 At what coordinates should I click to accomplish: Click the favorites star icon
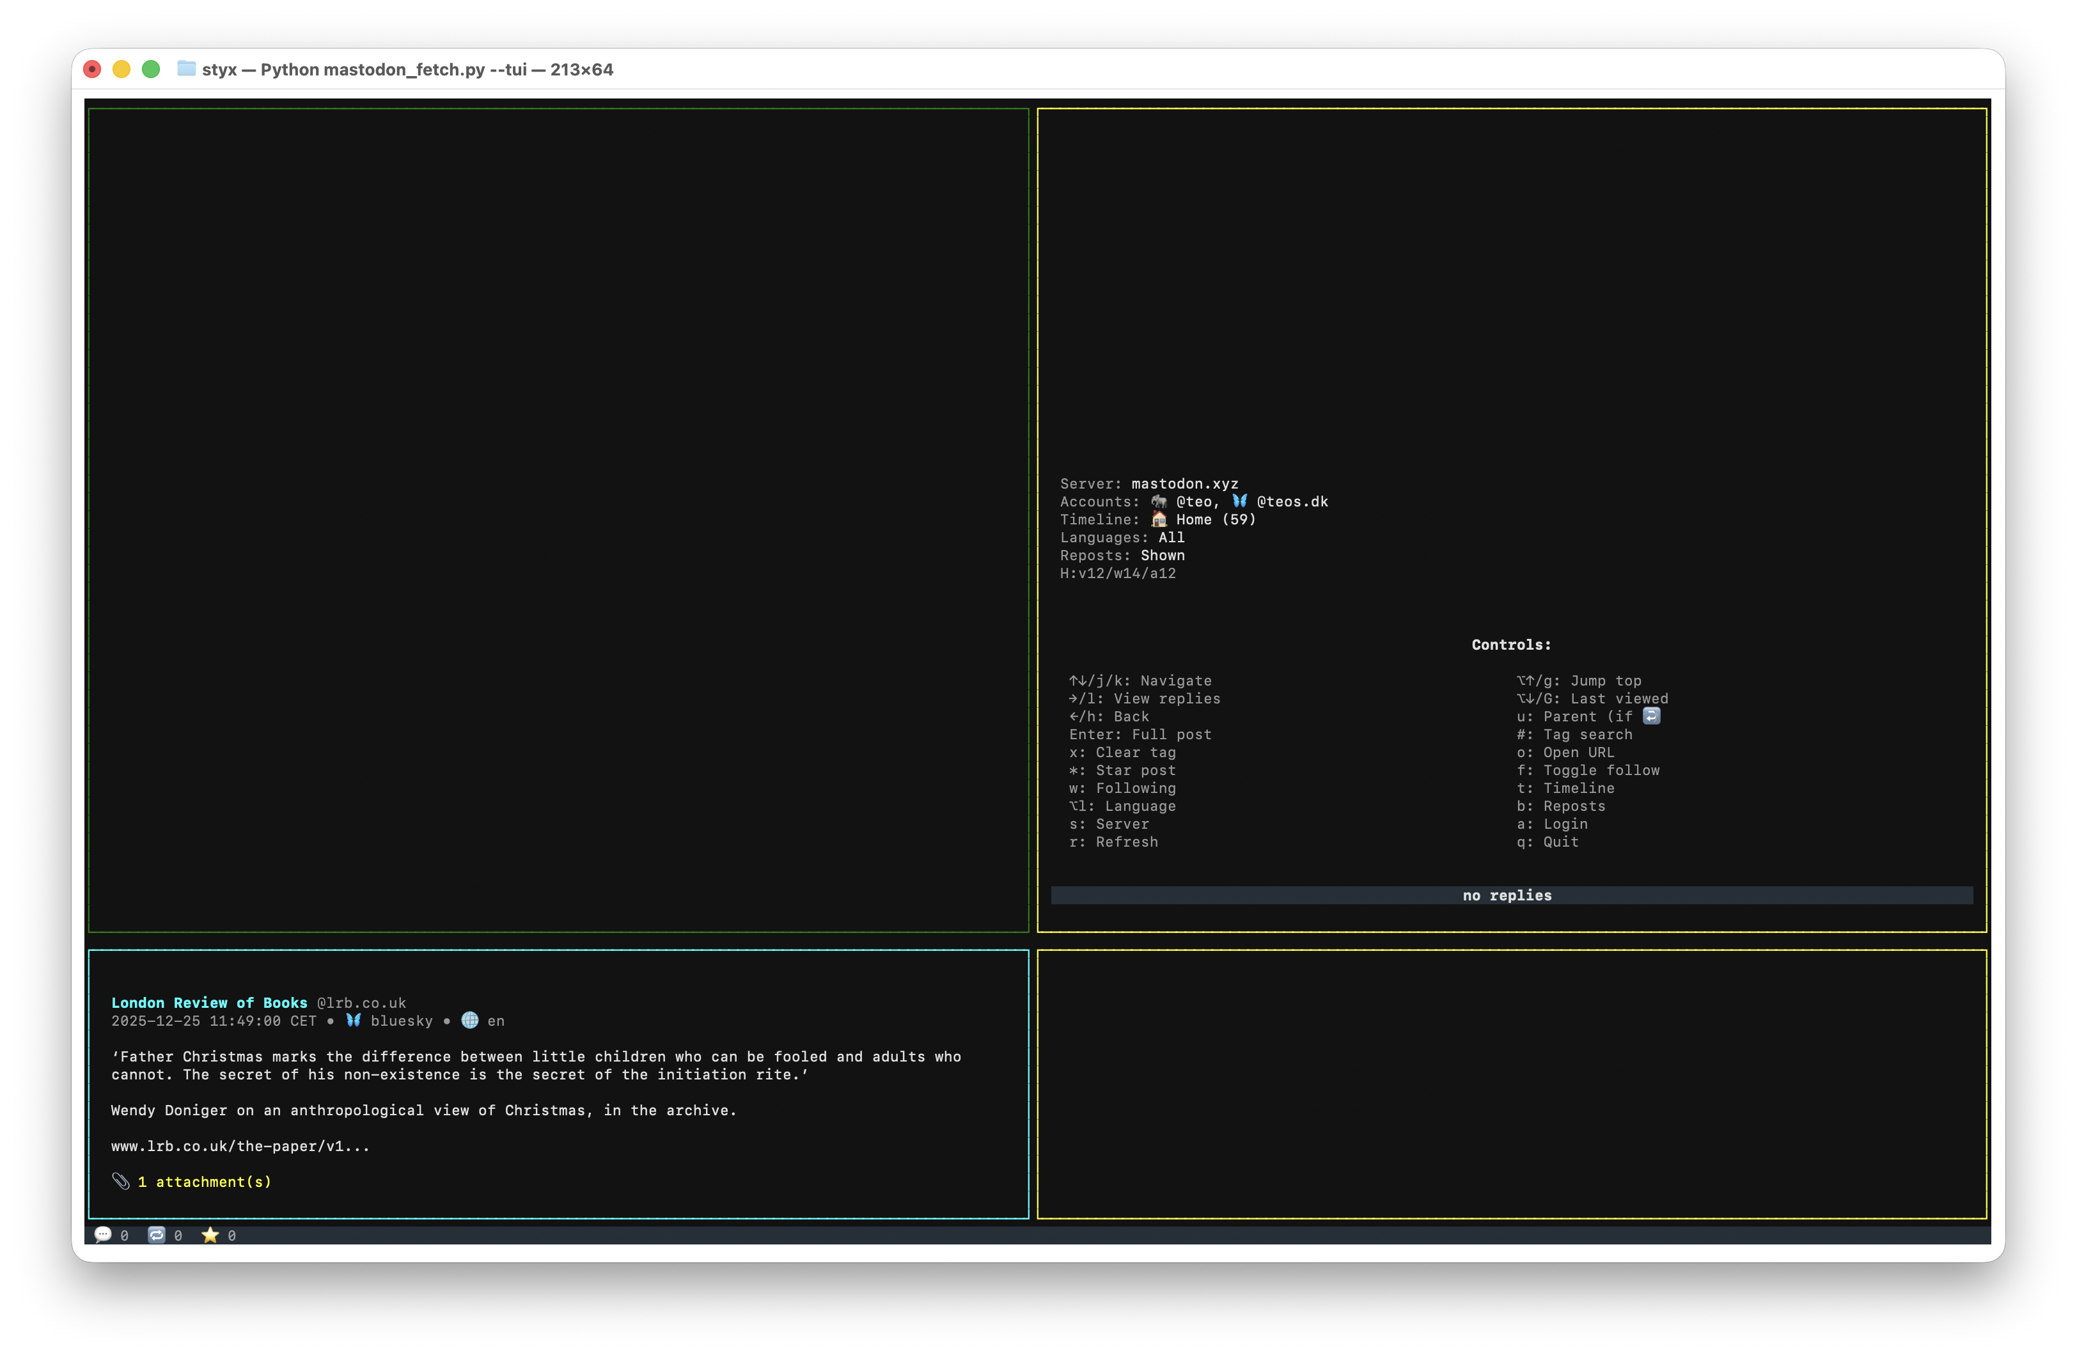[210, 1234]
